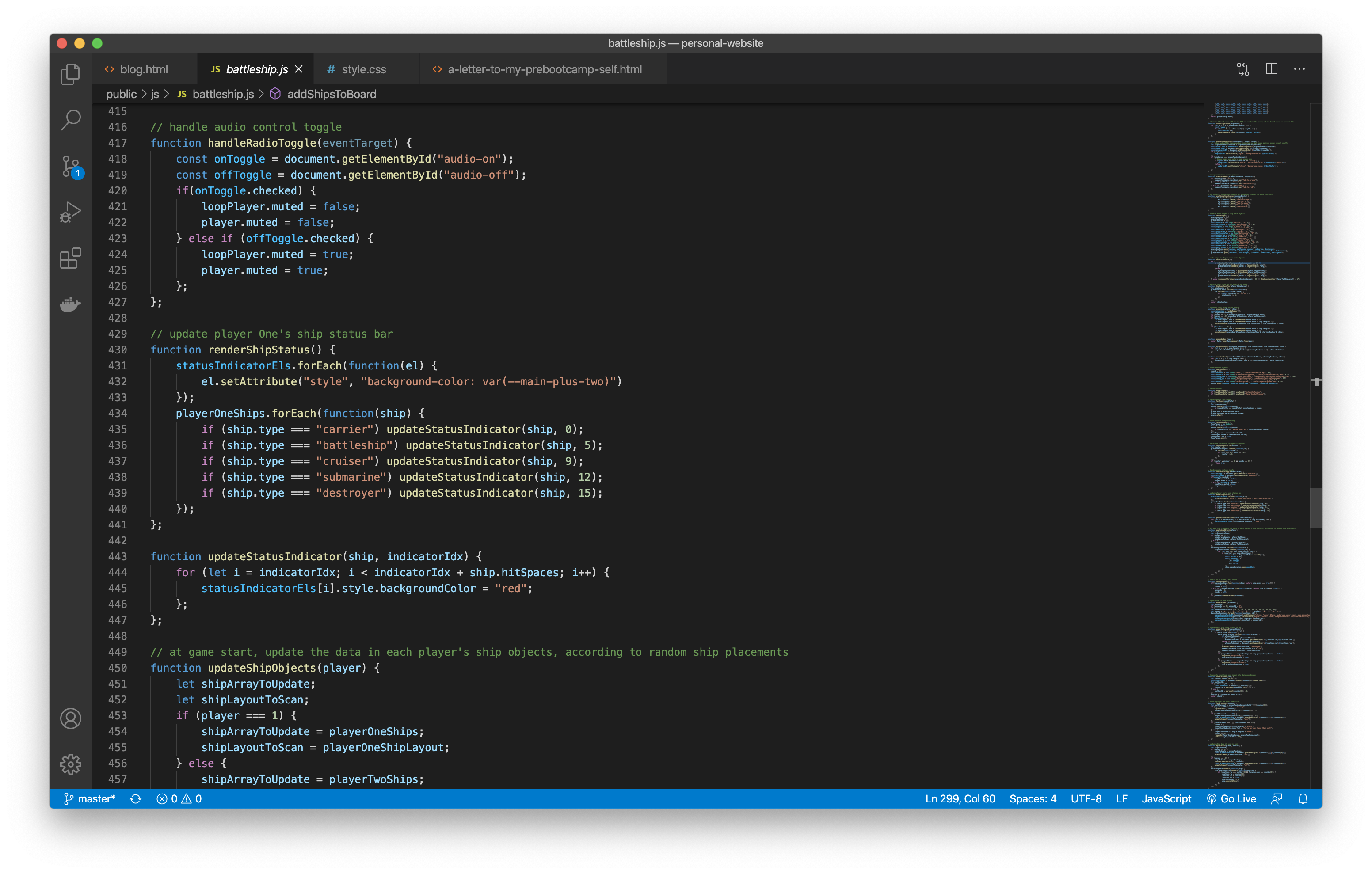
Task: Open the Search view in activity bar
Action: [x=71, y=120]
